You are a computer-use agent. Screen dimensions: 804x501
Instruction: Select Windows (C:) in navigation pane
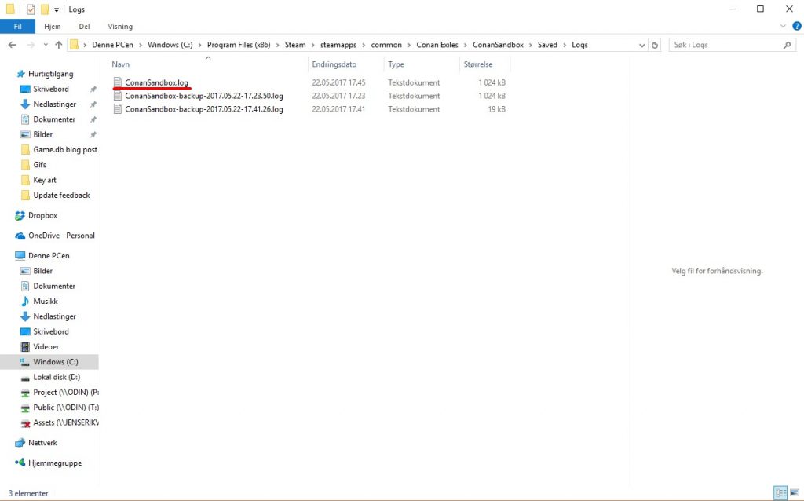click(55, 362)
